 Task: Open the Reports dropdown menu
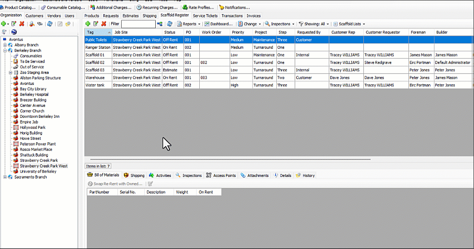tap(189, 24)
